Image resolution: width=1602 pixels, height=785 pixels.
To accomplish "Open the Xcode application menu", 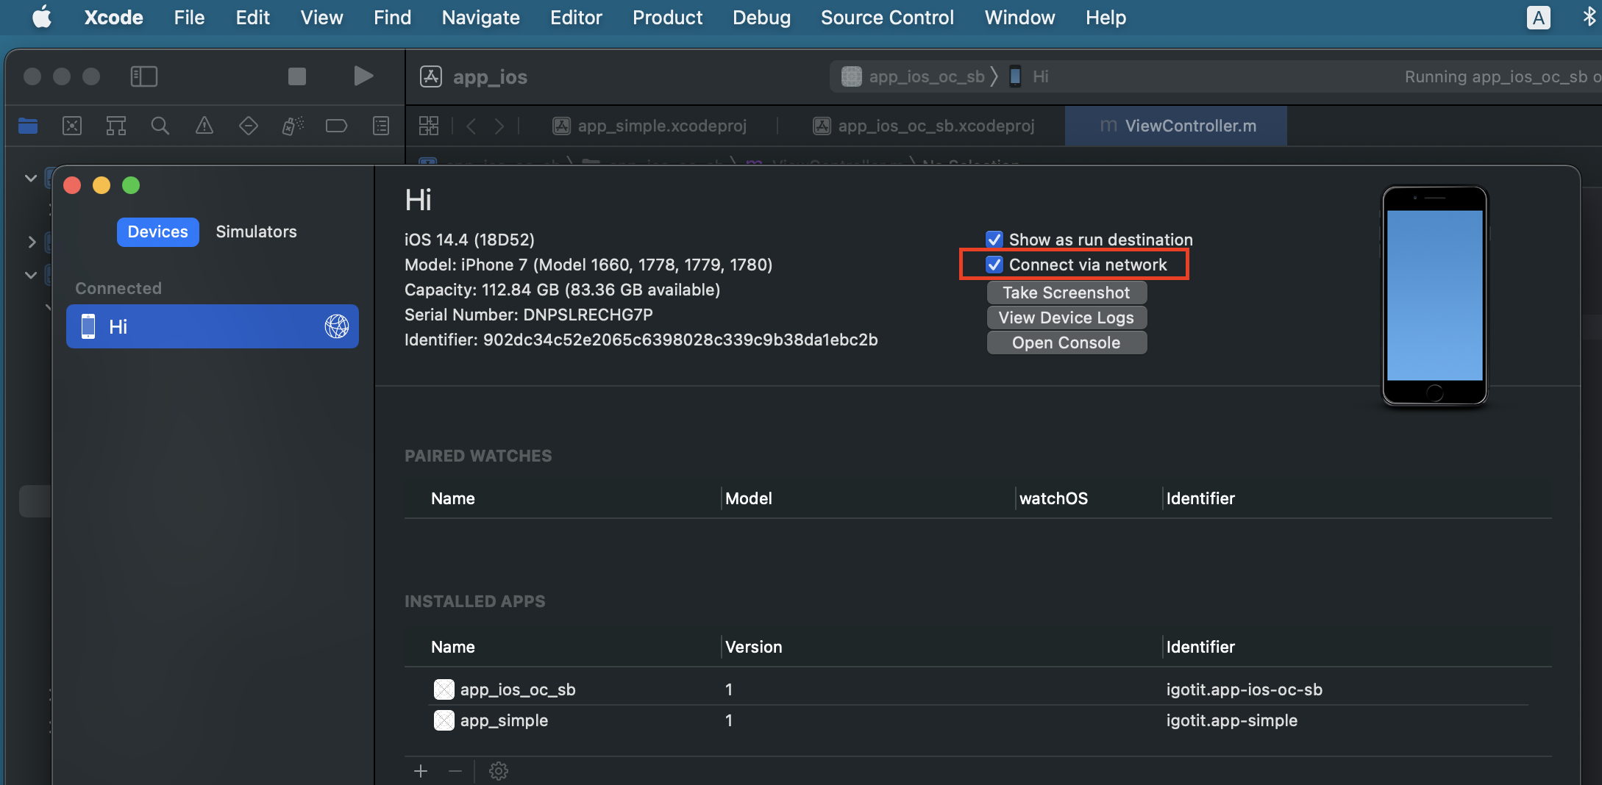I will coord(113,17).
